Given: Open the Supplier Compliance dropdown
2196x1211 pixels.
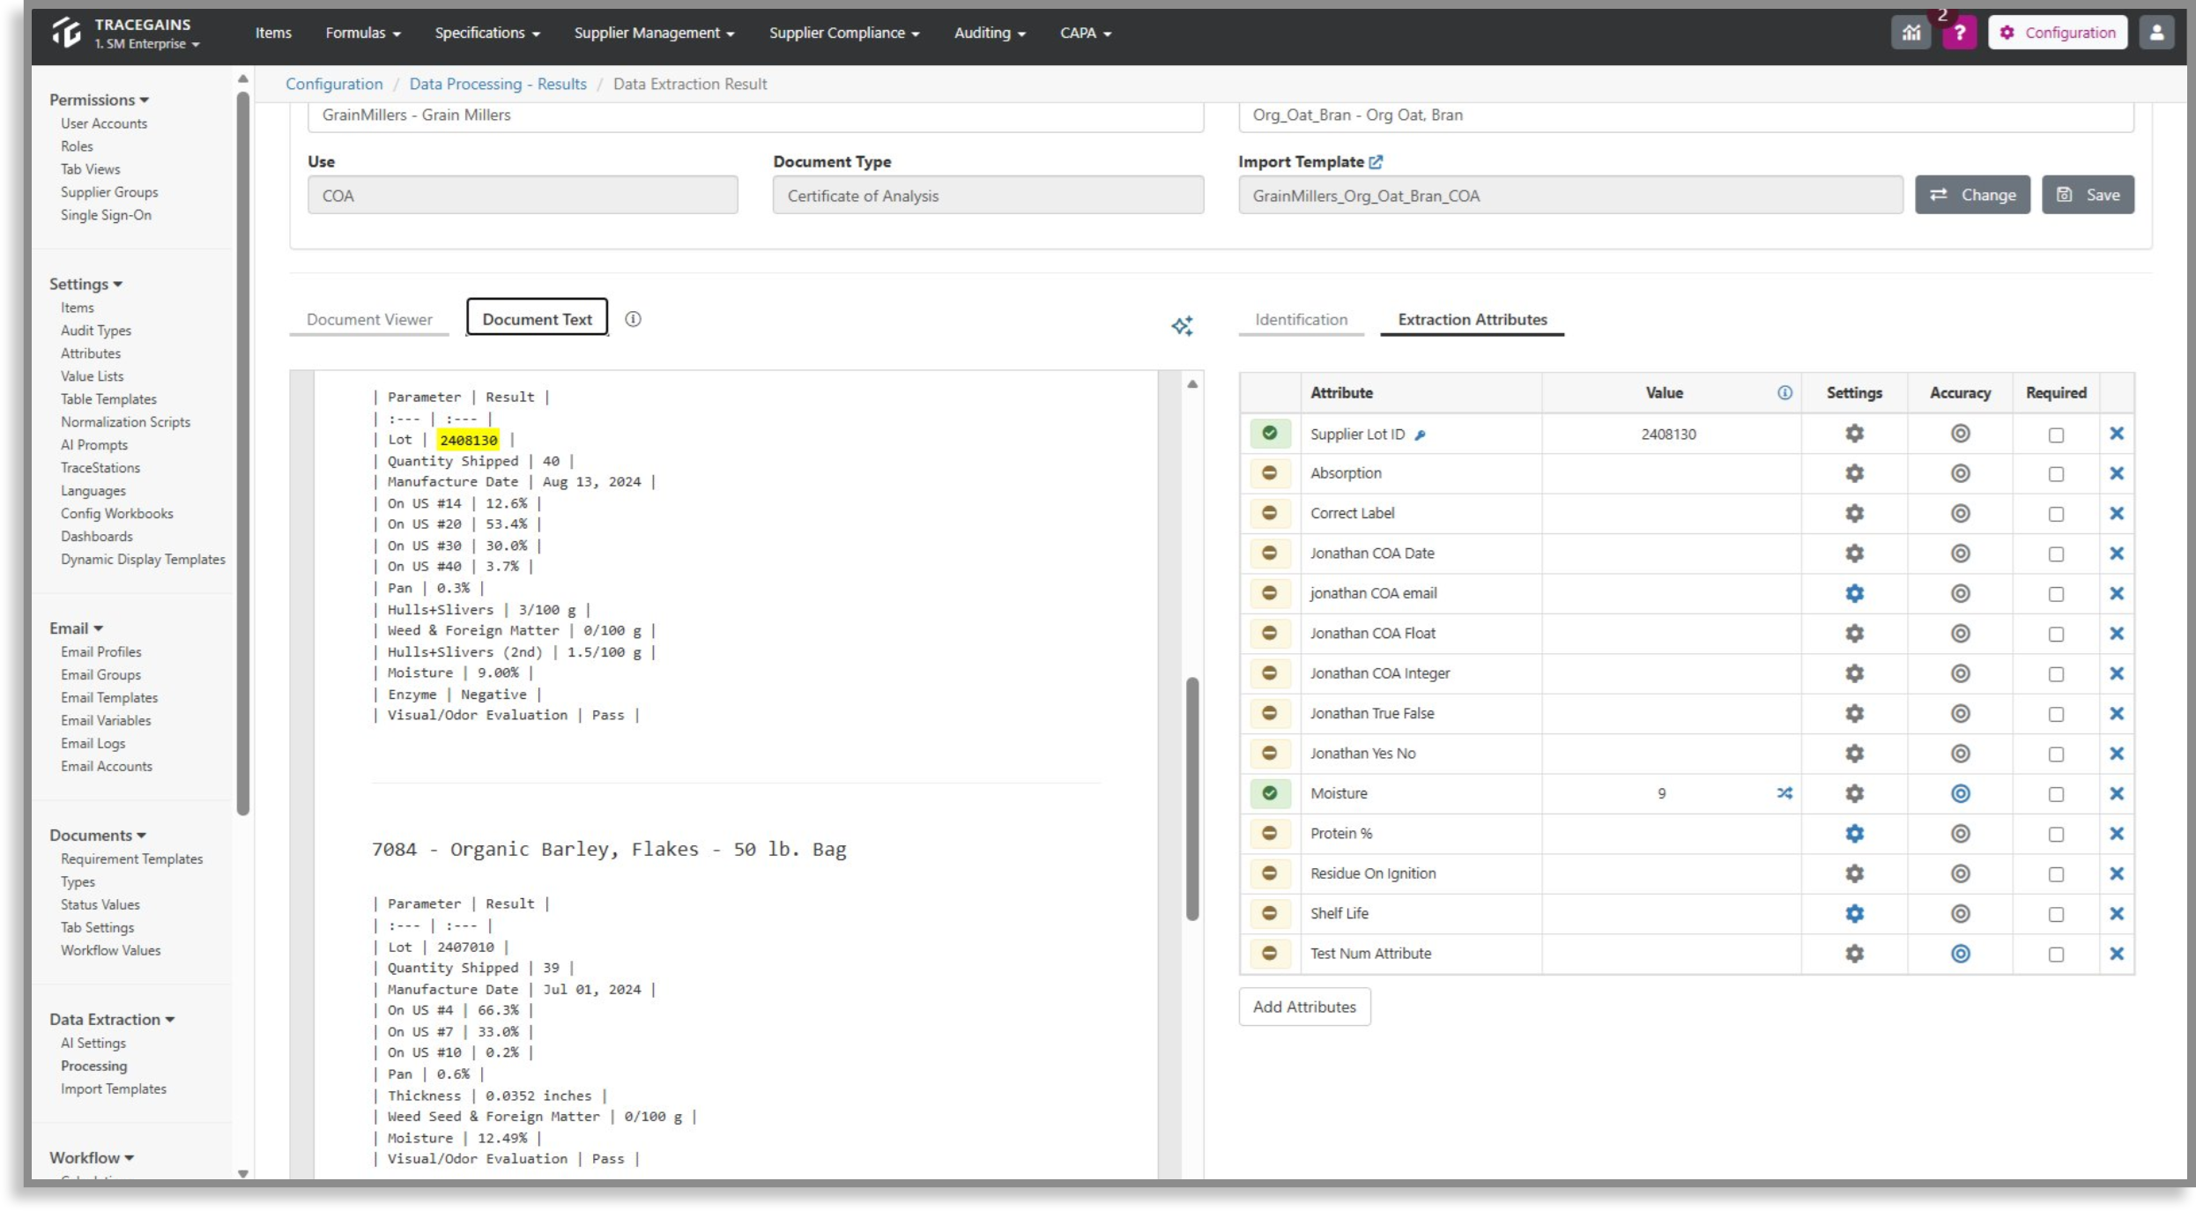Looking at the screenshot, I should tap(844, 33).
